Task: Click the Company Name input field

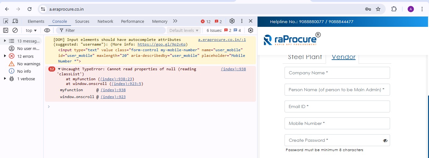Action: click(x=337, y=73)
